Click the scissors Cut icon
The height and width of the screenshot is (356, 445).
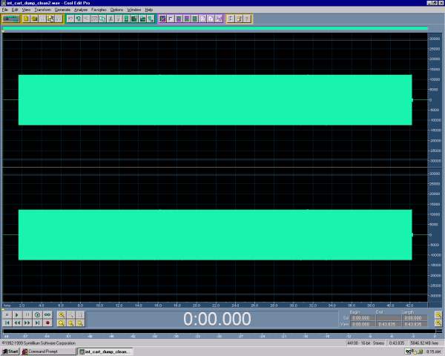point(111,19)
